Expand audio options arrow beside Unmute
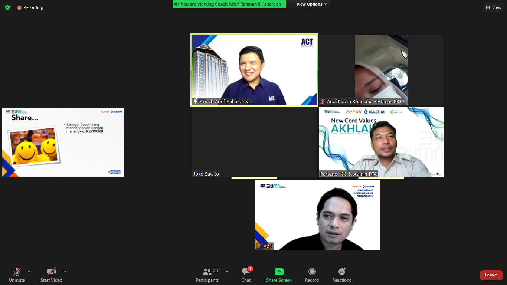Screen dimensions: 507x285 click(29, 271)
